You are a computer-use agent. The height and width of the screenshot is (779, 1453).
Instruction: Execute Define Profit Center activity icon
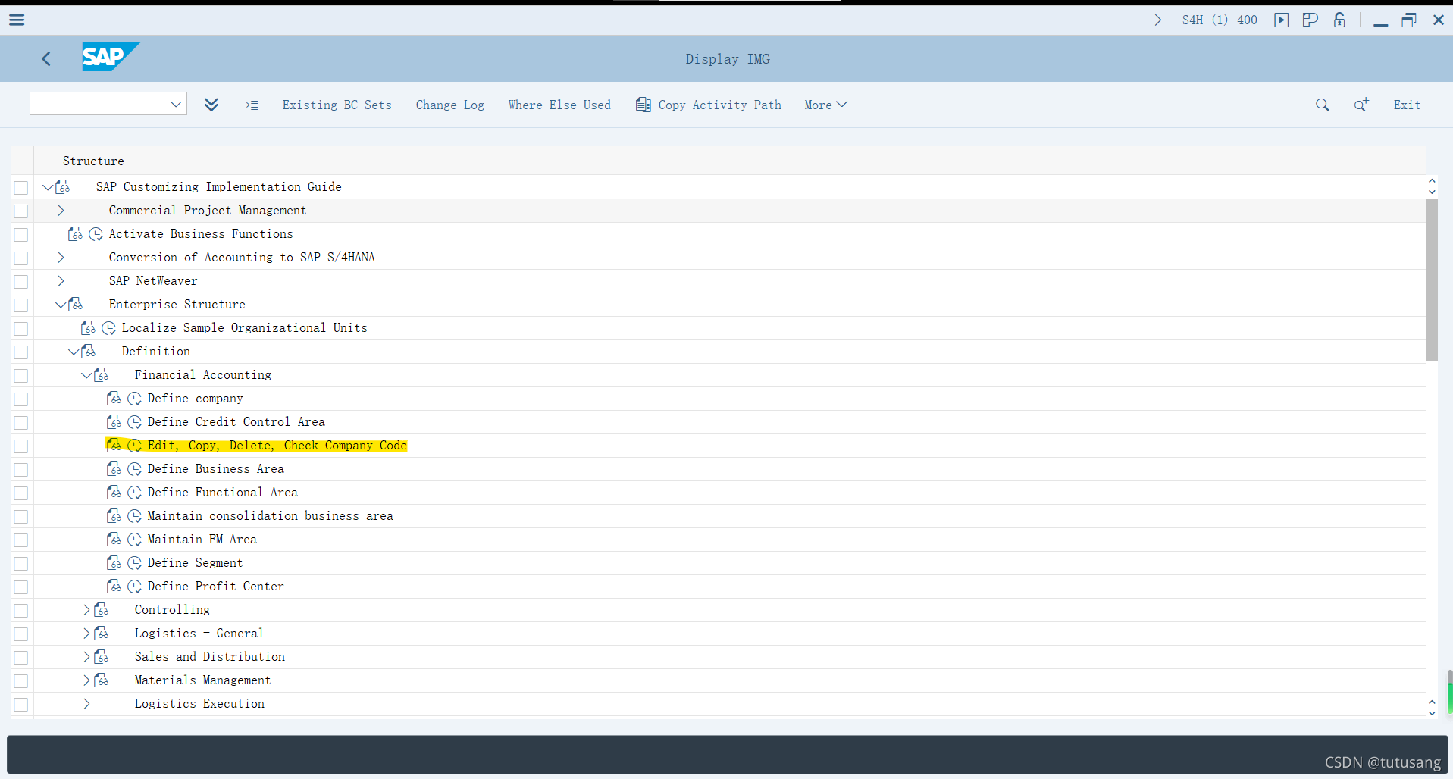tap(135, 587)
